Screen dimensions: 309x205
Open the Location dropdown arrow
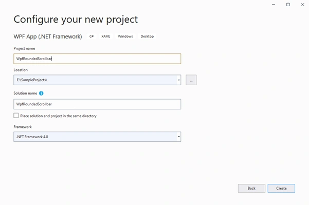point(179,80)
